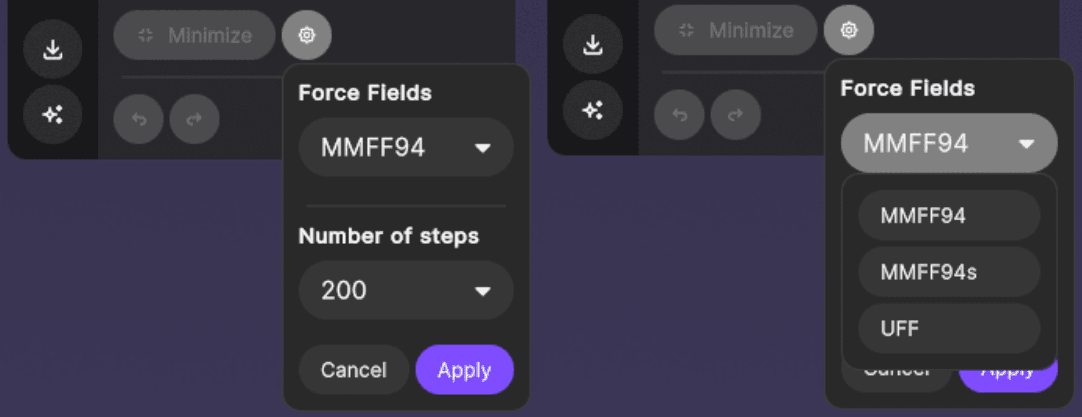Open the Number of steps dropdown showing 200
The width and height of the screenshot is (1082, 417).
coord(406,290)
